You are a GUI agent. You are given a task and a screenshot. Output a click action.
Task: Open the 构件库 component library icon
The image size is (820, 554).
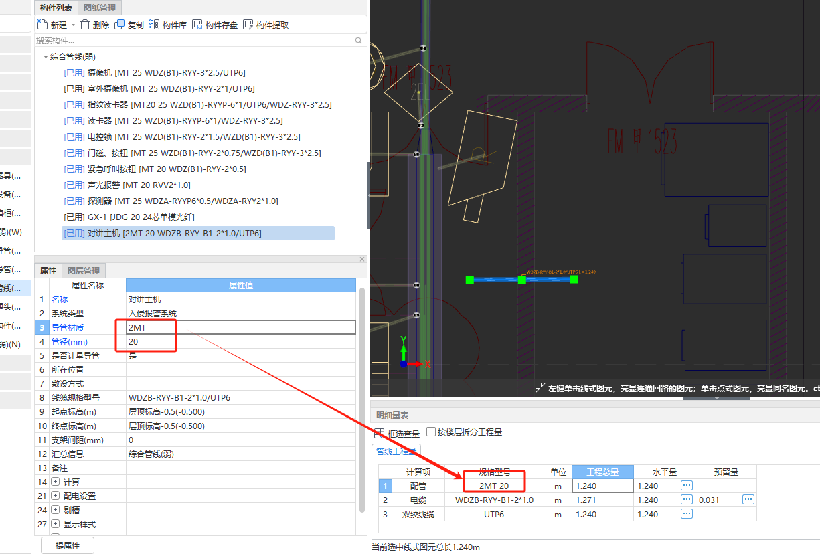point(154,25)
